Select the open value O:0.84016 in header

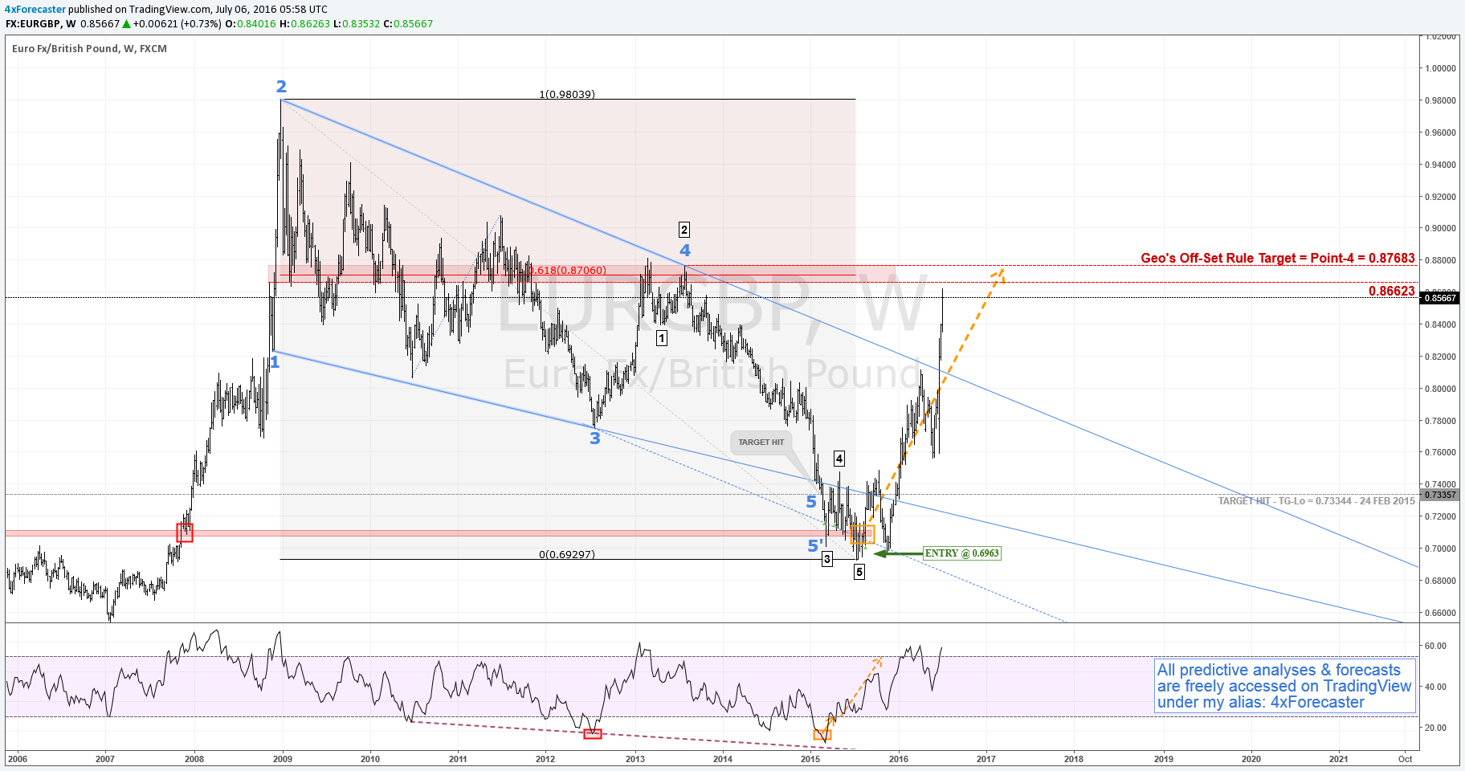[x=250, y=24]
